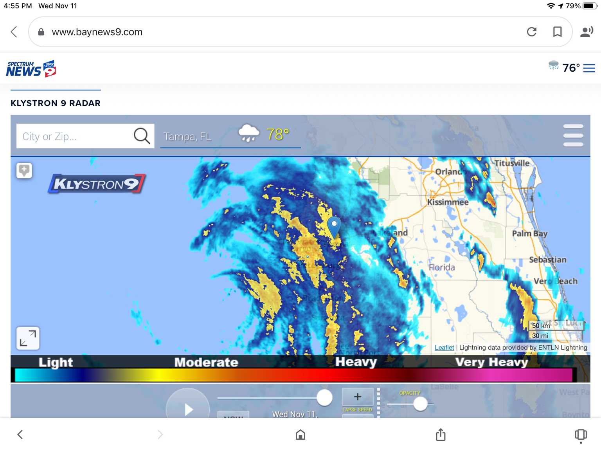Expand the radar map to fullscreen
Screen dimensions: 601x451
(x=28, y=338)
